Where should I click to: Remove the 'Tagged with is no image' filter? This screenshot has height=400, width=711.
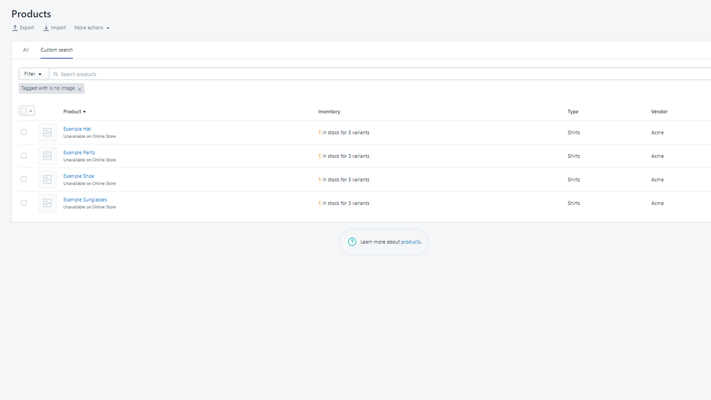79,89
